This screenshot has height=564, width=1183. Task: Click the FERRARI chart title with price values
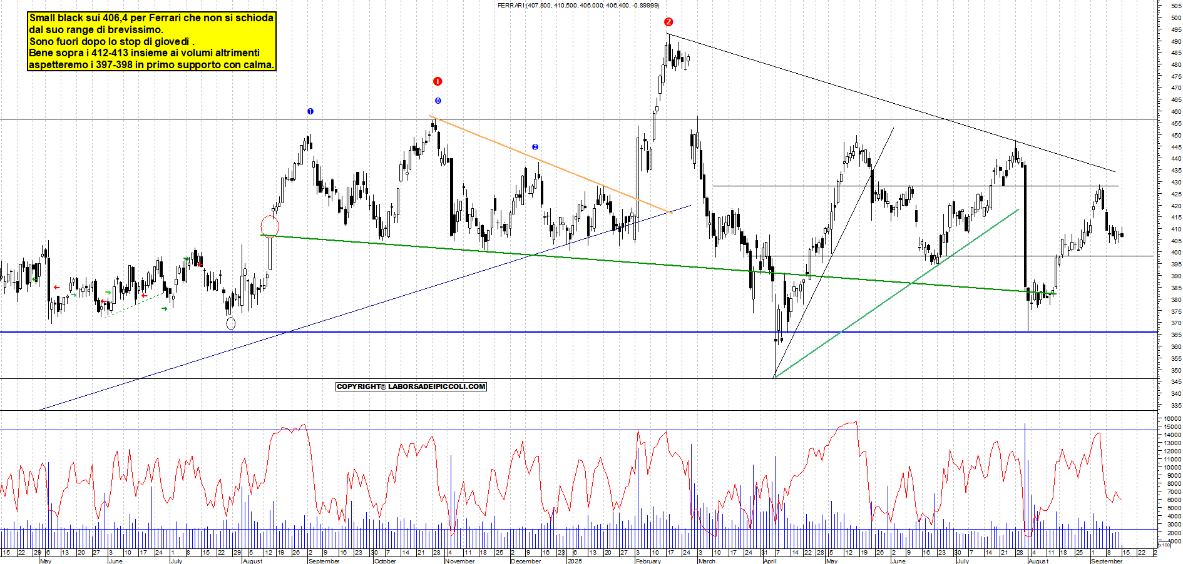[578, 5]
